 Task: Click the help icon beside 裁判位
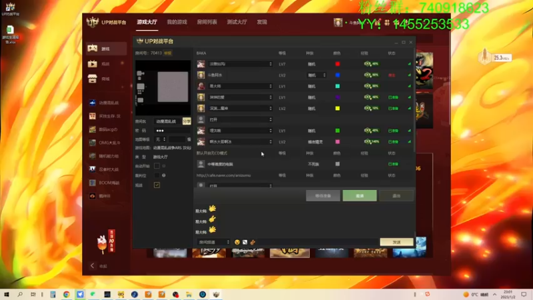point(164,175)
